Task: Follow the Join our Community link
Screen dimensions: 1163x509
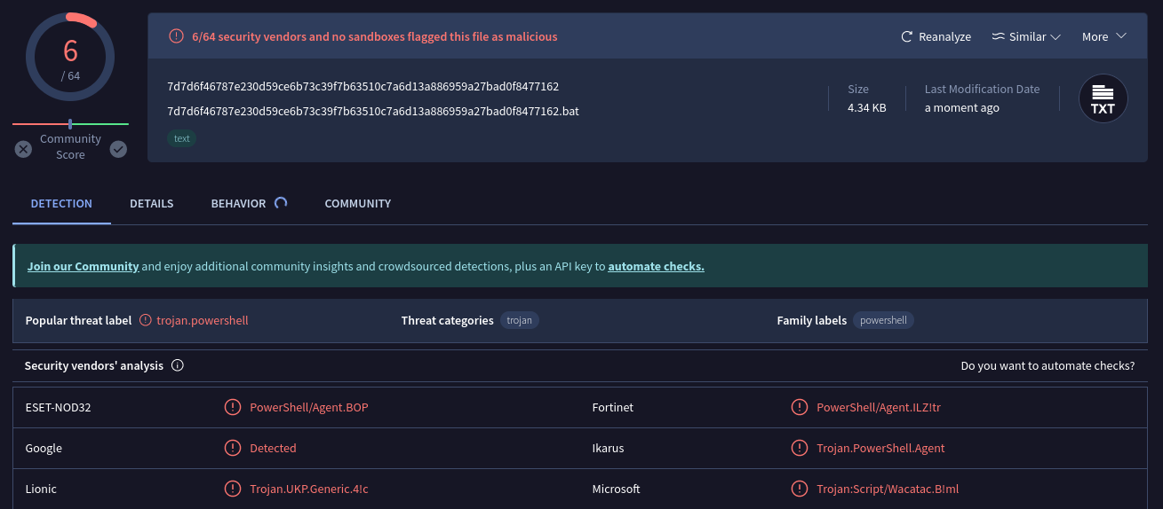Action: click(x=84, y=266)
